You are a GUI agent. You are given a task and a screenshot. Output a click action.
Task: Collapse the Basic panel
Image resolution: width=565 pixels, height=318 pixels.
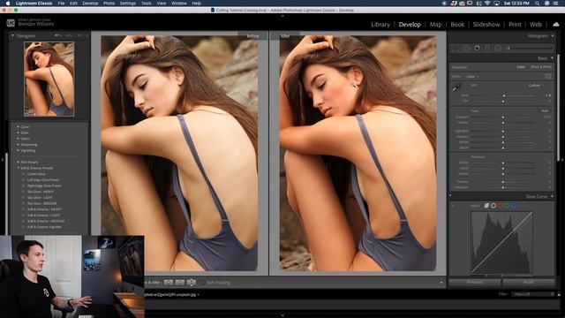point(553,58)
